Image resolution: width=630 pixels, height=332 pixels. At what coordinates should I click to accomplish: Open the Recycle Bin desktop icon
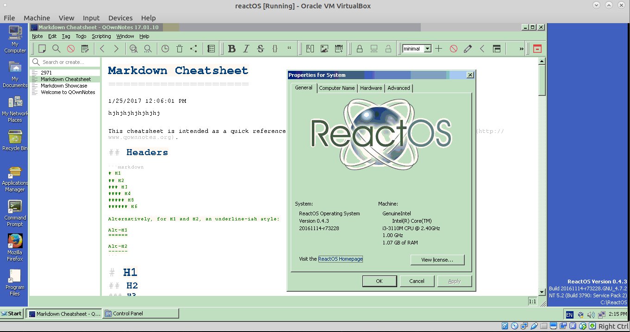coord(15,140)
